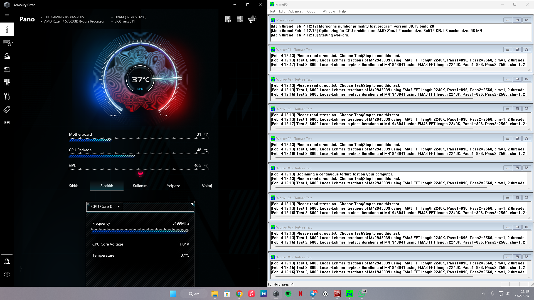Show hidden system tray icons
The height and width of the screenshot is (300, 534).
pyautogui.click(x=483, y=294)
